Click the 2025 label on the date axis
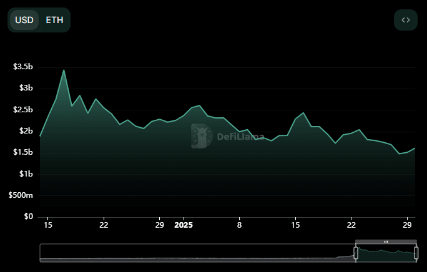 click(x=185, y=225)
